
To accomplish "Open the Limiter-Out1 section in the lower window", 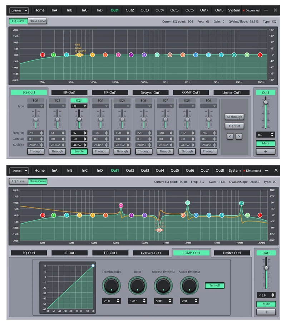I will click(232, 253).
